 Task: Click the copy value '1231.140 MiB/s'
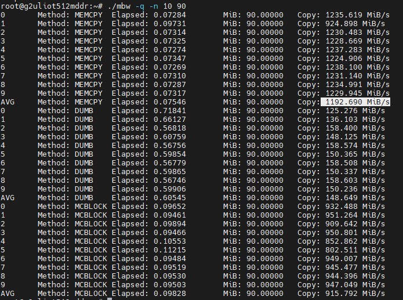358,76
